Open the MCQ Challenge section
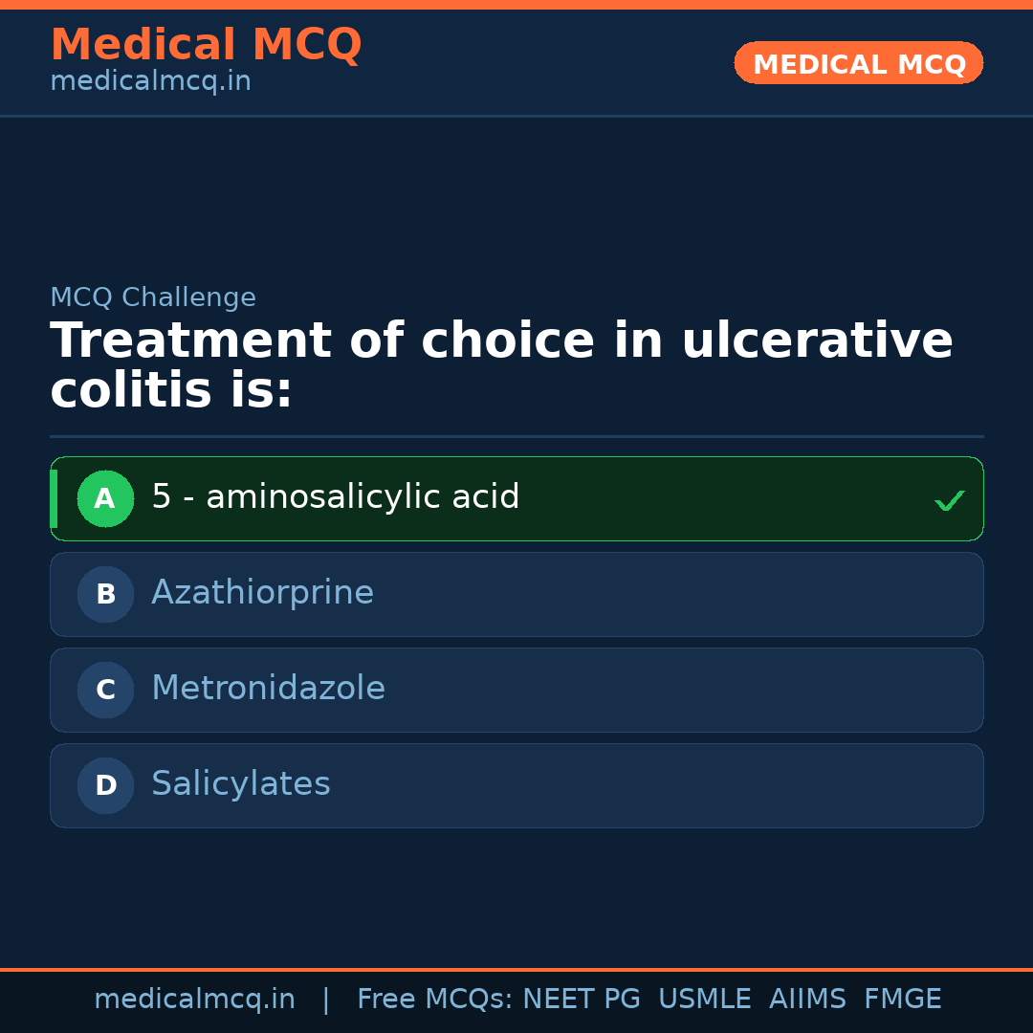The width and height of the screenshot is (1033, 1033). [153, 297]
